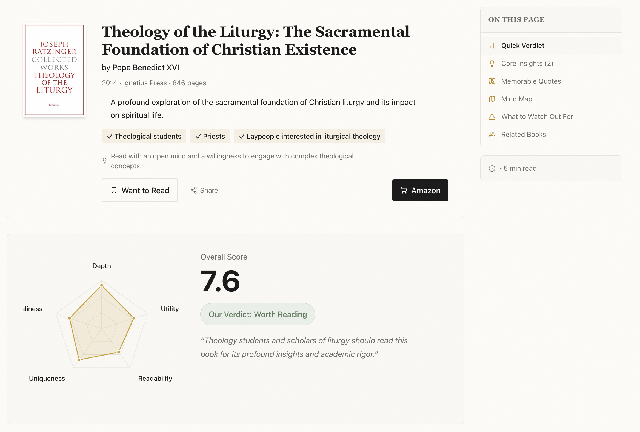Click the Mind Map icon in sidebar
The height and width of the screenshot is (432, 640).
pos(492,99)
